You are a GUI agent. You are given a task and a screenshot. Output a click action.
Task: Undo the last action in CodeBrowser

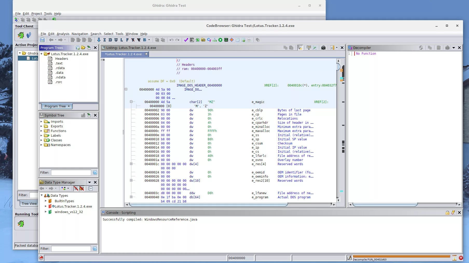[171, 40]
